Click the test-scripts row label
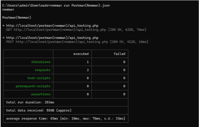199x127 pixels. 39,78
